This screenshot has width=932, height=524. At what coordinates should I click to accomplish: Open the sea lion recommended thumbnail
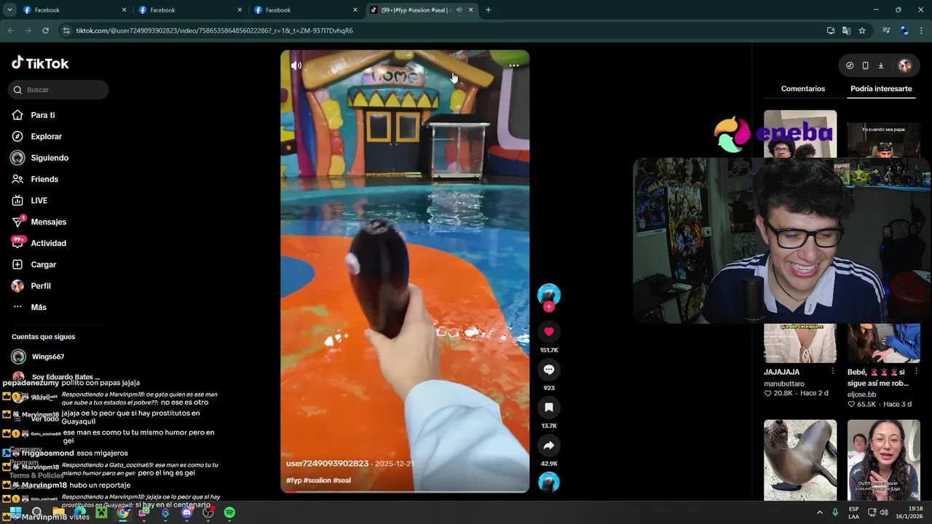tap(800, 460)
